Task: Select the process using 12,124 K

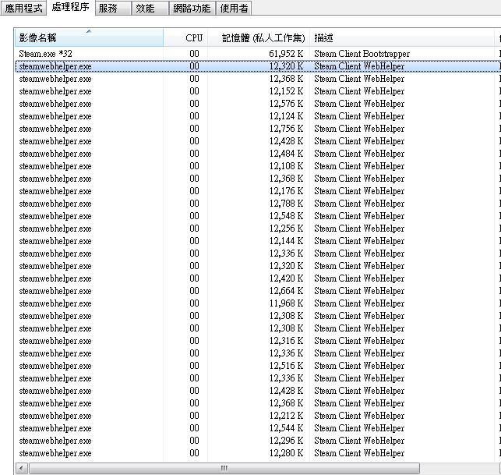Action: 257,116
